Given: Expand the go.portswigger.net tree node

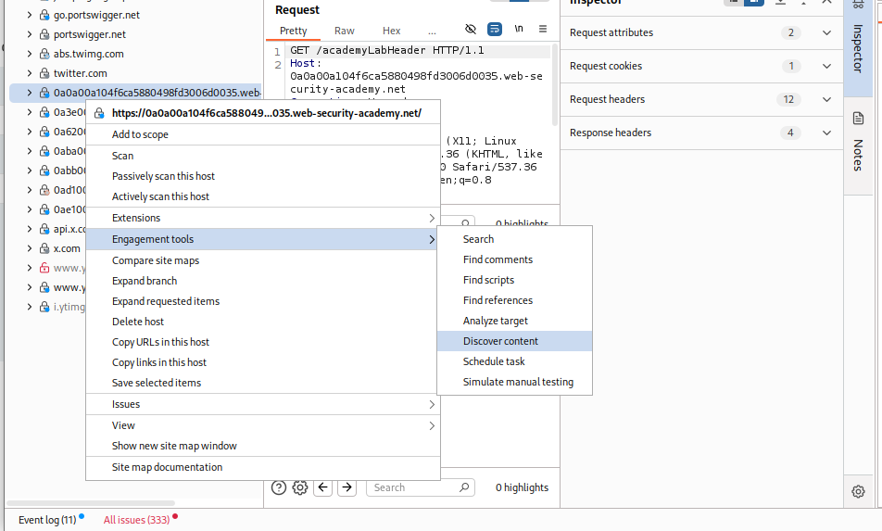Looking at the screenshot, I should tap(30, 15).
